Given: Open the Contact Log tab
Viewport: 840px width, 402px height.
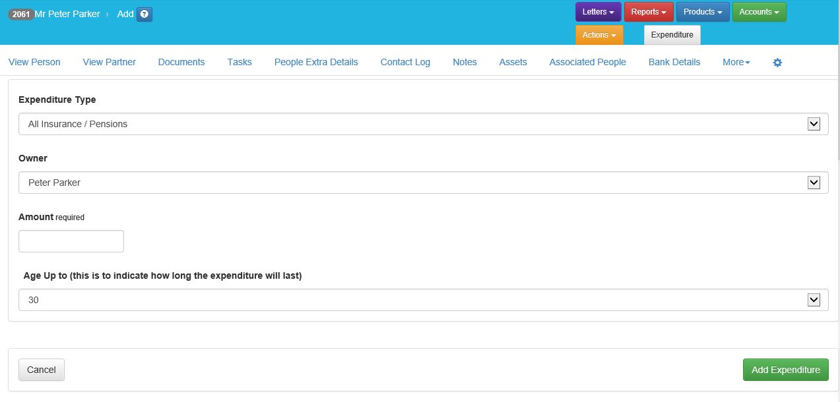Looking at the screenshot, I should click(405, 62).
